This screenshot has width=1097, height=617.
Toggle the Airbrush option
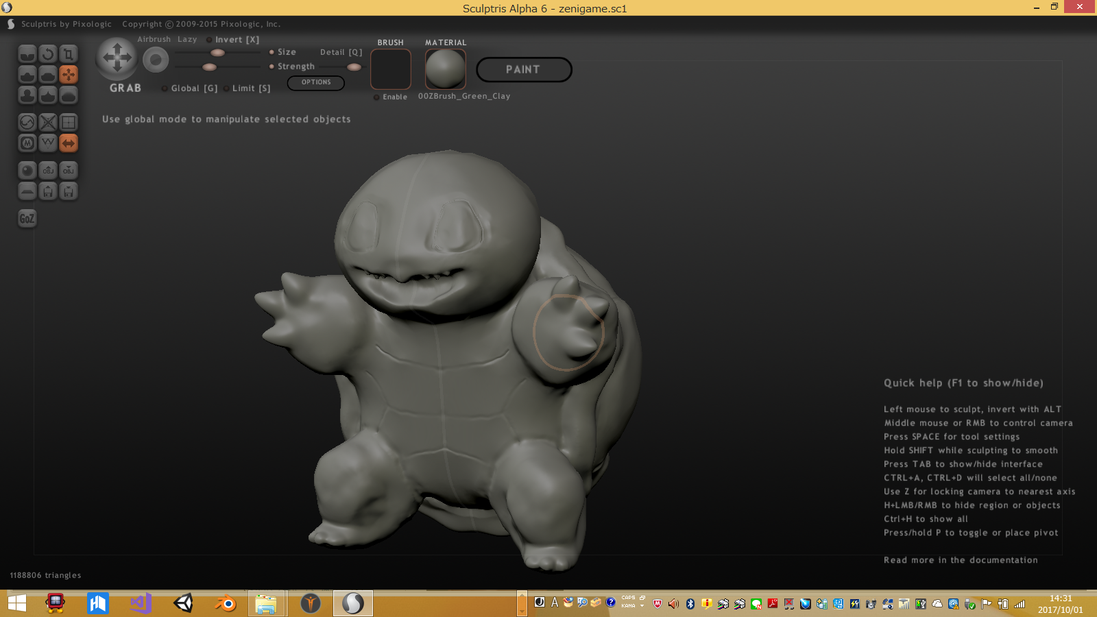154,40
